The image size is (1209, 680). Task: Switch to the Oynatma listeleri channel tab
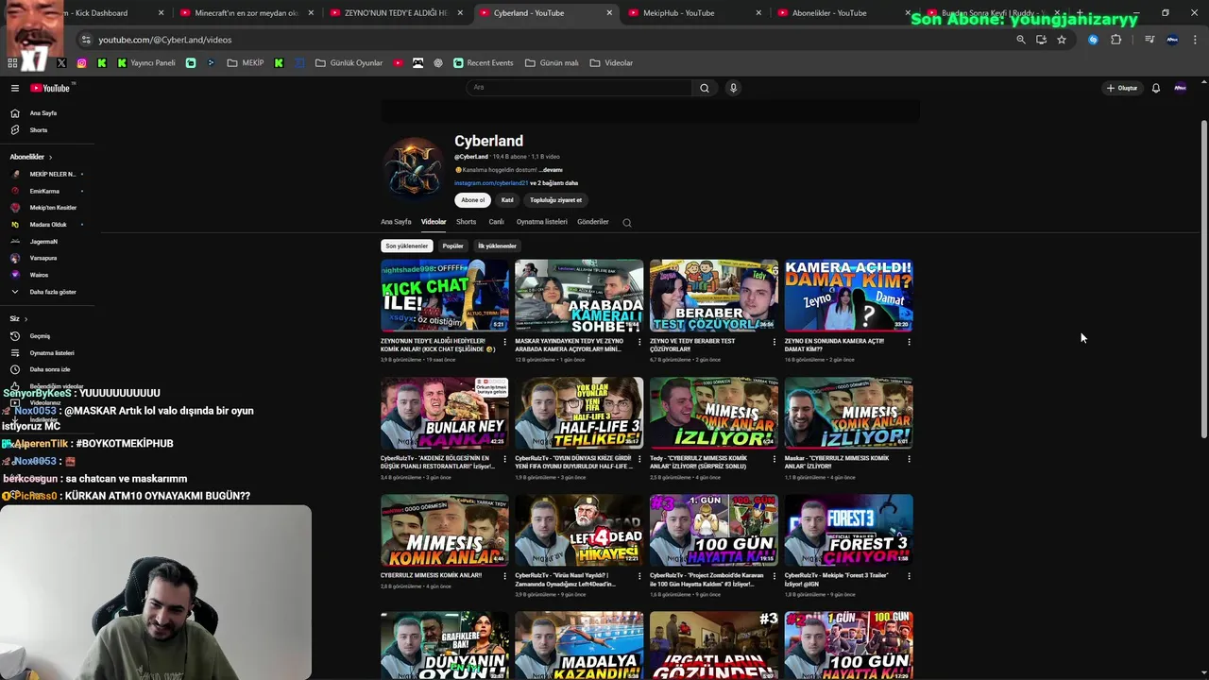tap(542, 222)
